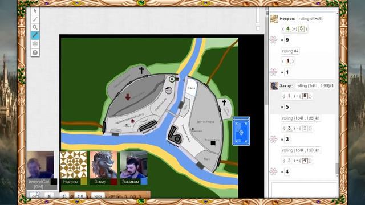This screenshot has height=205, width=365.
Task: Open the black color swatch of AmoralCat
Action: click(x=54, y=182)
